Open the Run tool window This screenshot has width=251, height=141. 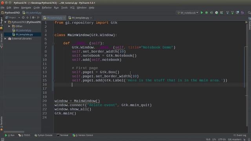tap(9, 135)
